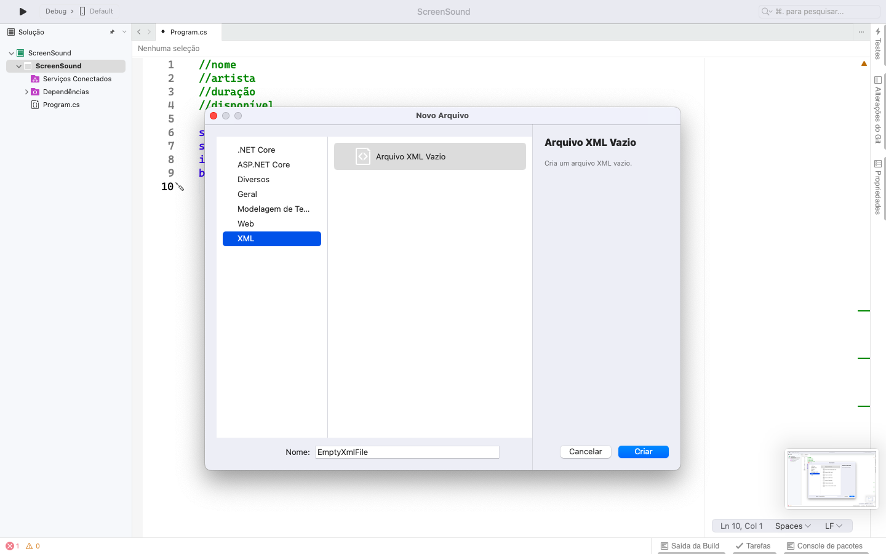The image size is (886, 554).
Task: Select the Modelagem de Te... category
Action: 272,209
